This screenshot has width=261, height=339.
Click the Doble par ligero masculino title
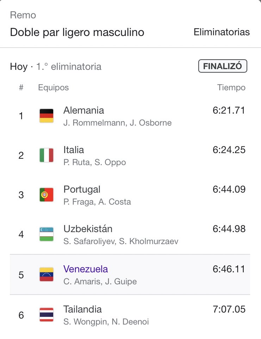(77, 32)
